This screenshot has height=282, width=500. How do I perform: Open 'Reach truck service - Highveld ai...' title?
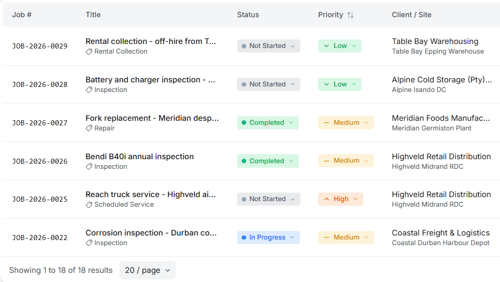tap(150, 195)
